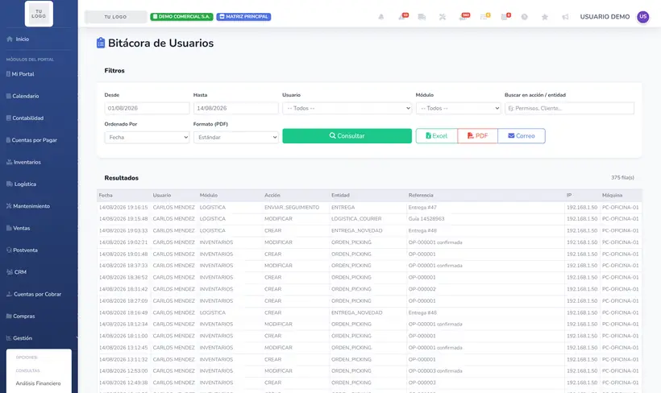Focus the Buscar en acción / entidad field
The height and width of the screenshot is (393, 661).
click(569, 108)
